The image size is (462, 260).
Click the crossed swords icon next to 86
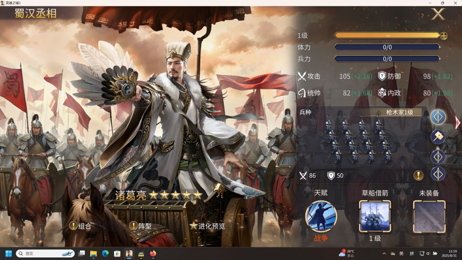point(303,175)
